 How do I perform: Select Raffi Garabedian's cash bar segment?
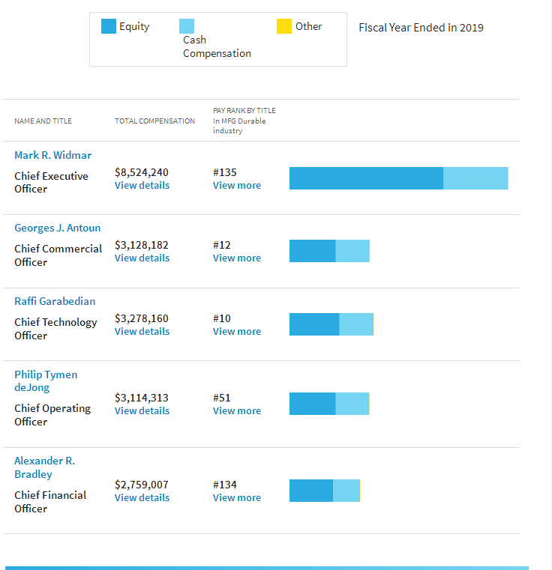point(356,324)
